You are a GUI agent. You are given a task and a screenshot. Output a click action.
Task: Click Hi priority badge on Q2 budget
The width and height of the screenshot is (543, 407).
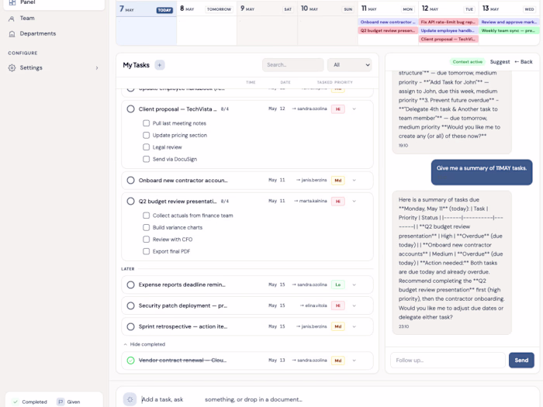coord(337,201)
